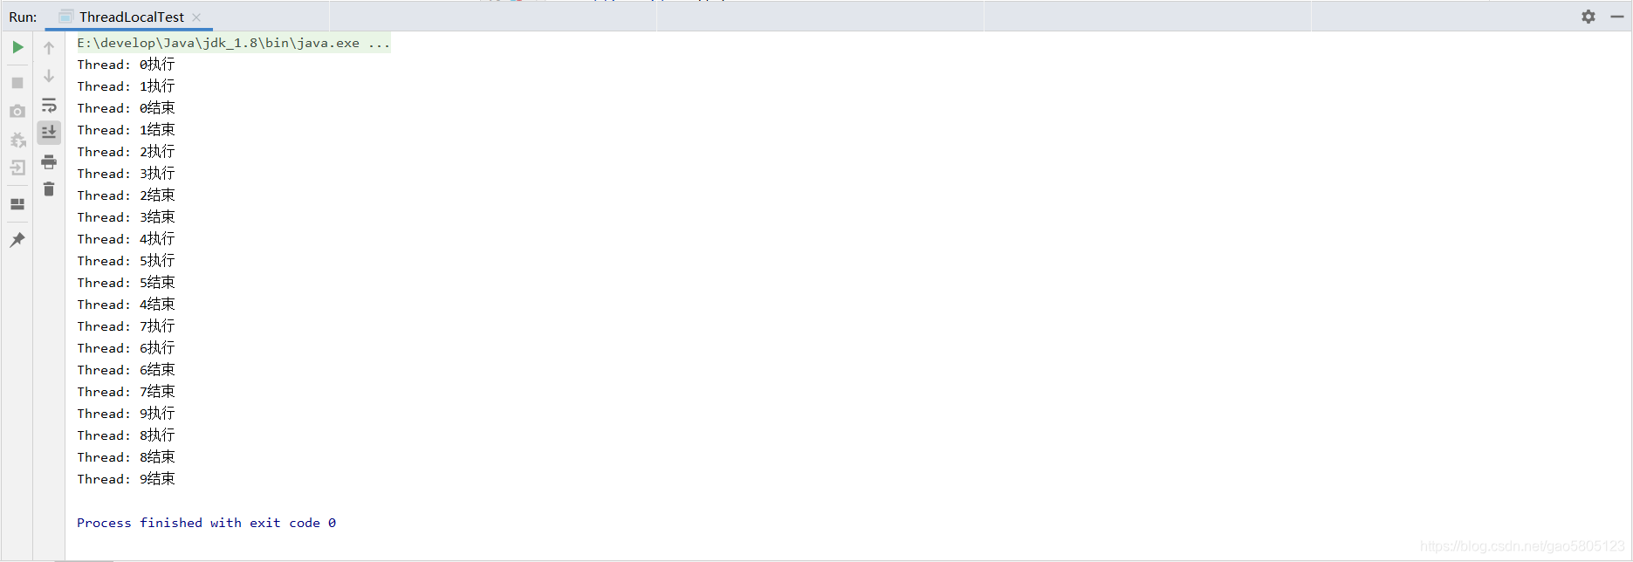Select the ThreadLocalTest run tab
The image size is (1633, 562).
[x=130, y=17]
